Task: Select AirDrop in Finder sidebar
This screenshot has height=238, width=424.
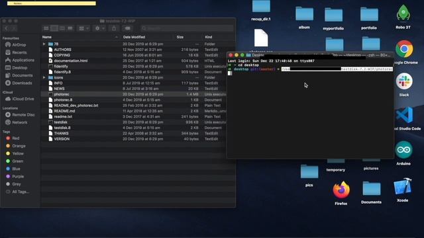Action: (19, 45)
